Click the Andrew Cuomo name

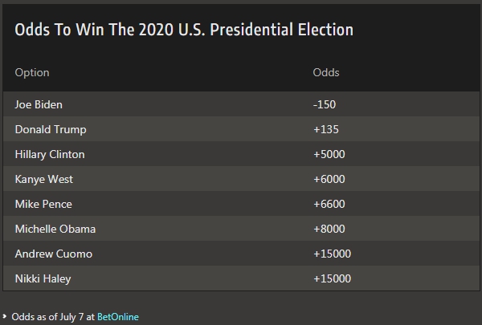tap(54, 254)
